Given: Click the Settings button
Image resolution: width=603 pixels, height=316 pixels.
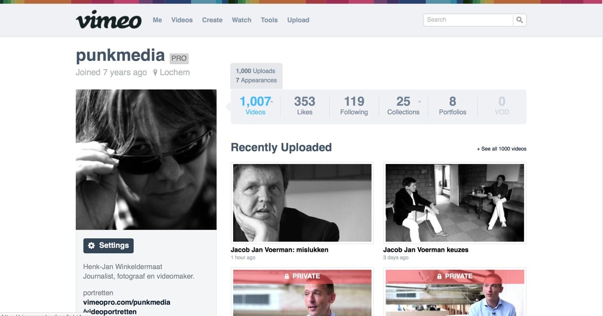Looking at the screenshot, I should [109, 245].
